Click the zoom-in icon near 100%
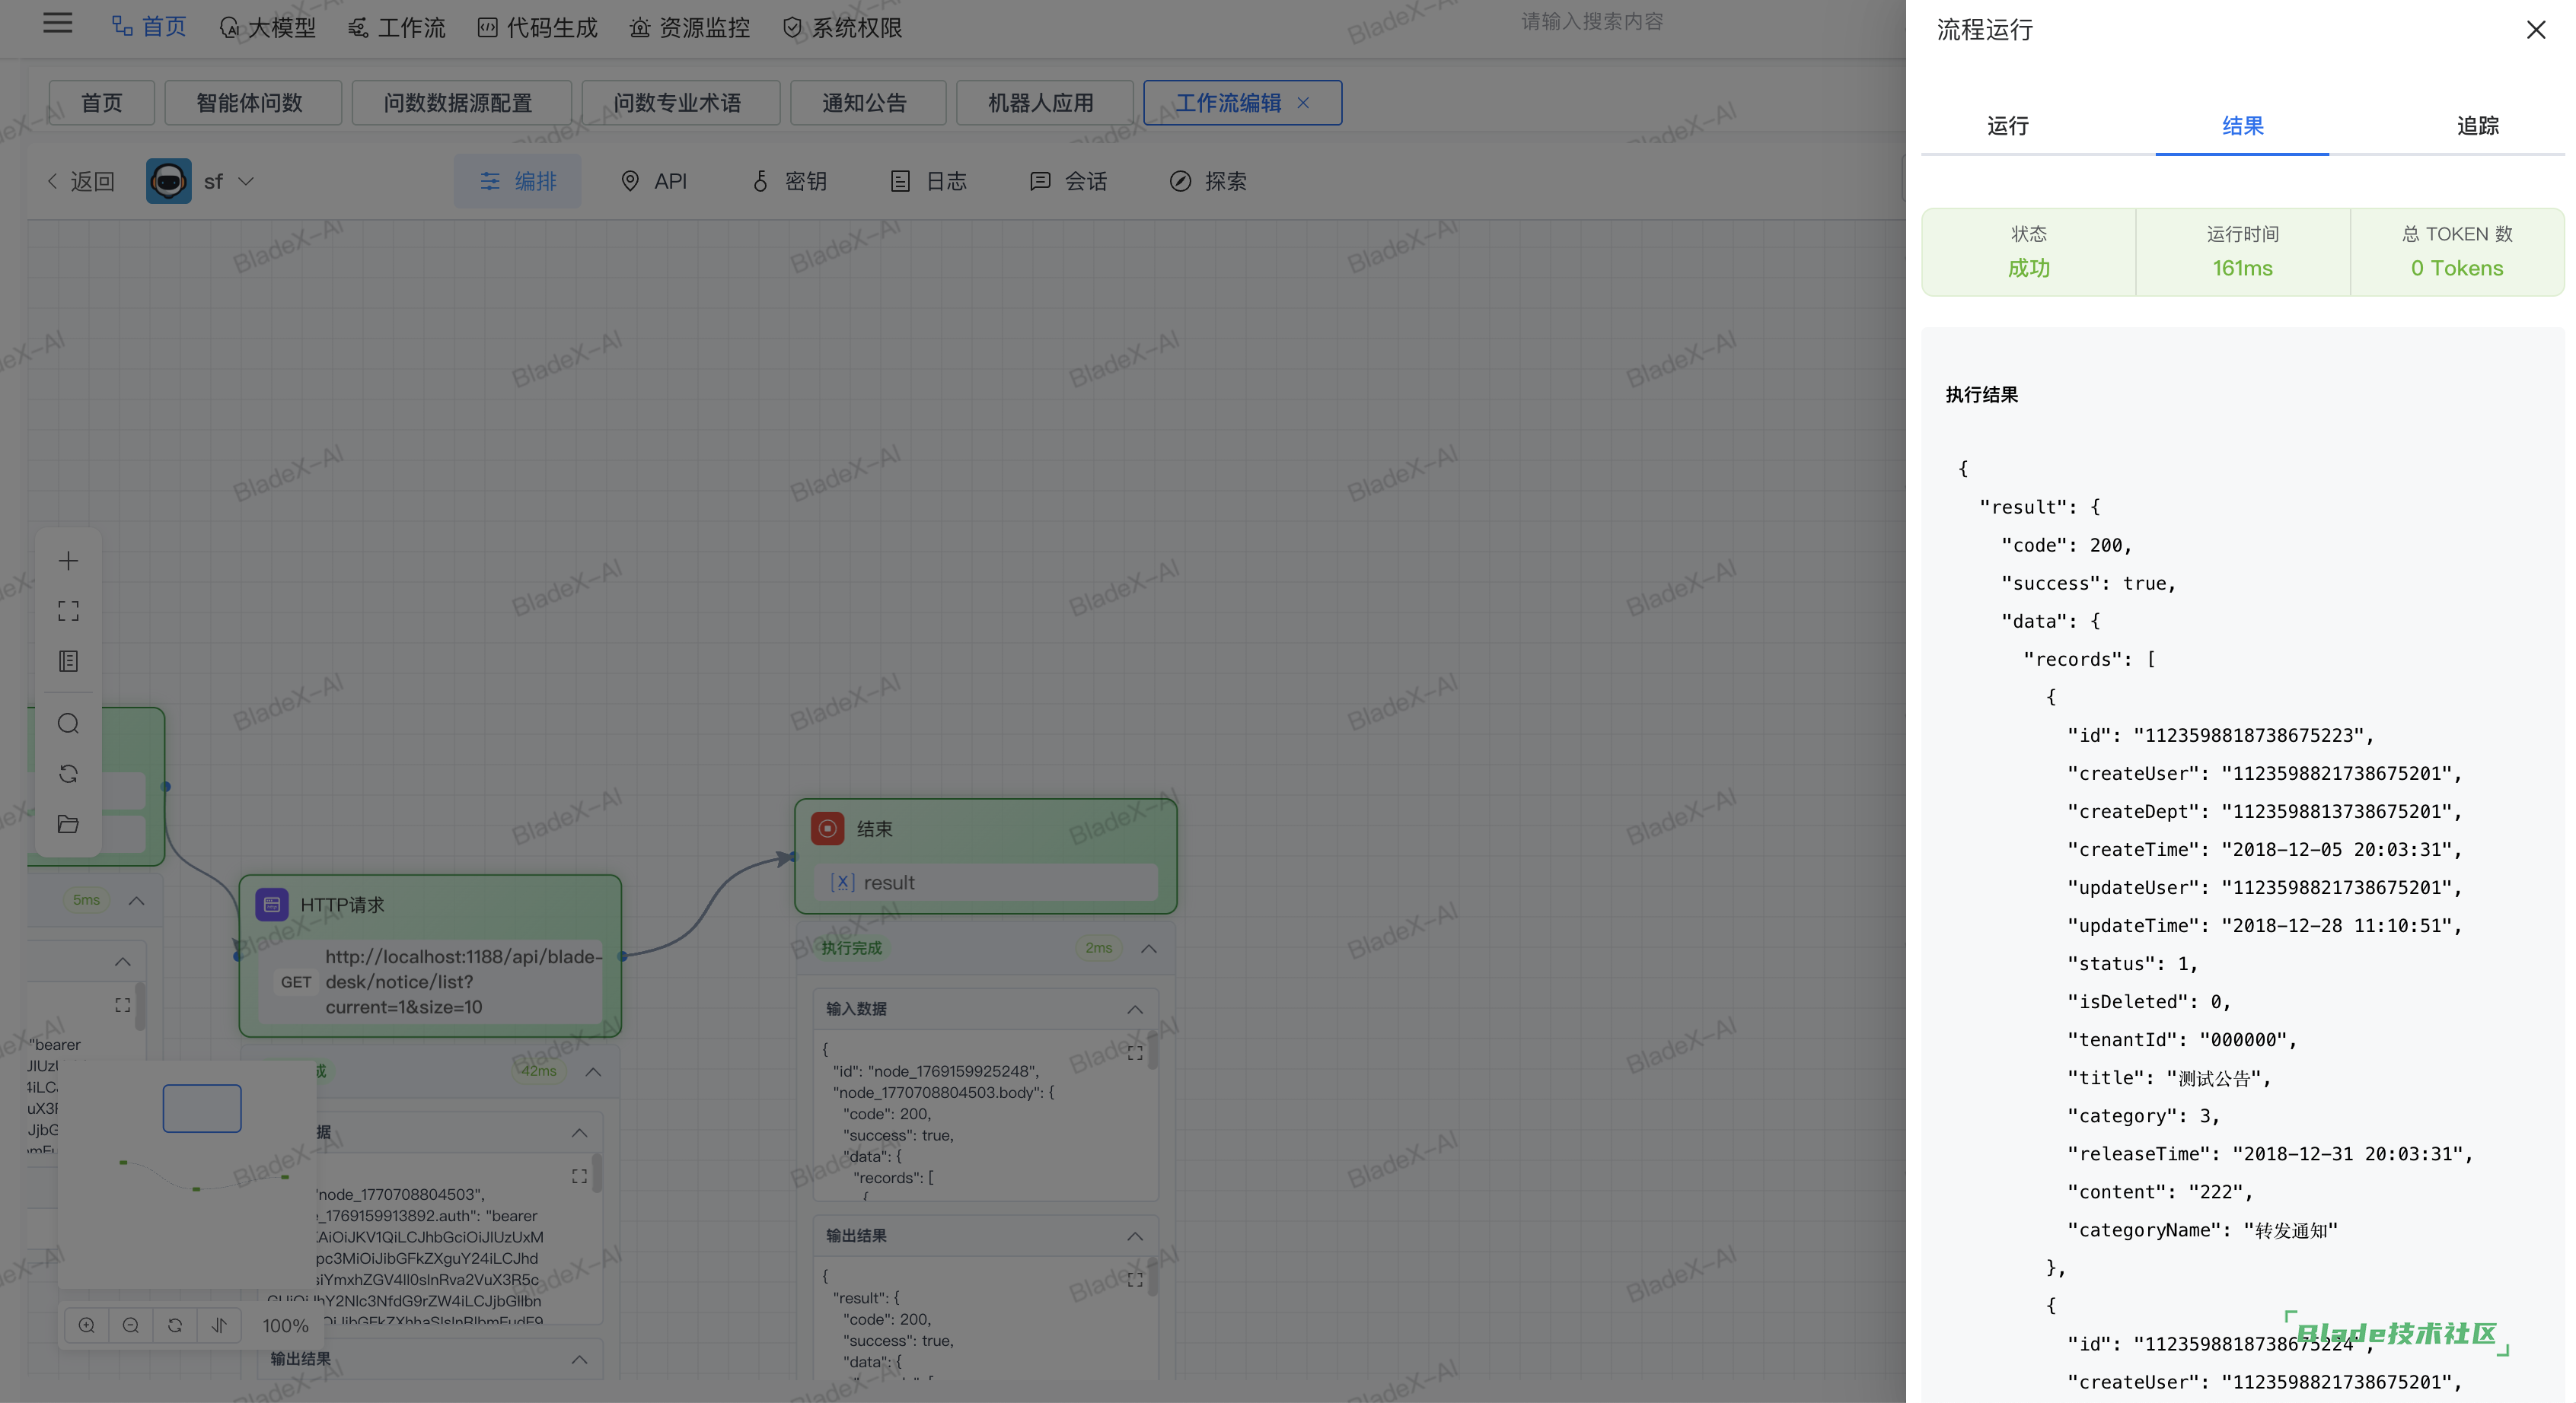This screenshot has width=2576, height=1403. (x=87, y=1325)
